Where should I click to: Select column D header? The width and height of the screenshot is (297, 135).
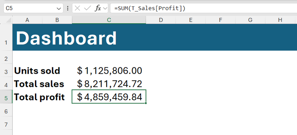(161, 20)
